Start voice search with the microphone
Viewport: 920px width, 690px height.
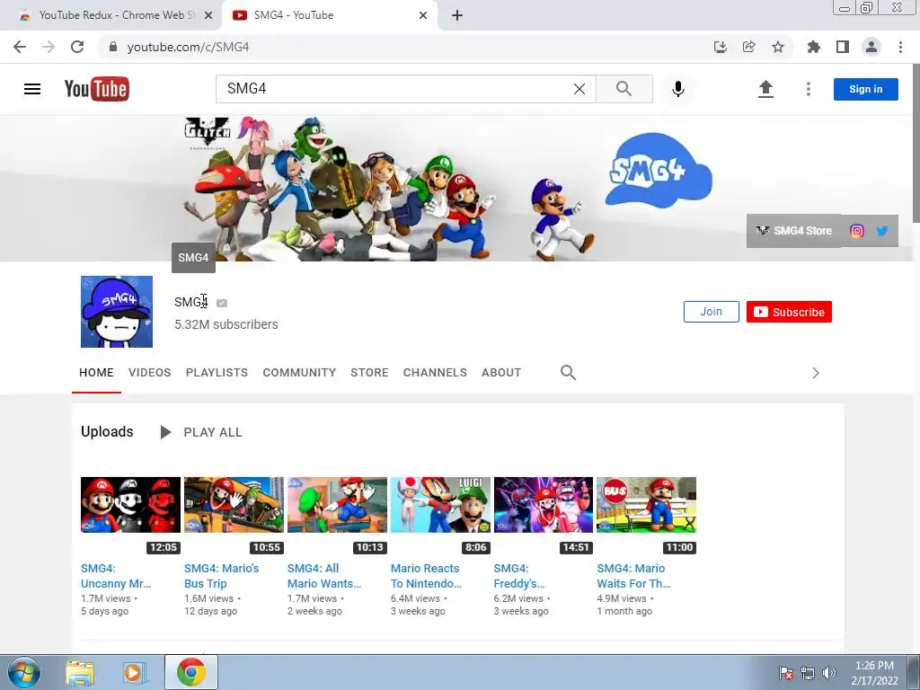pyautogui.click(x=677, y=89)
